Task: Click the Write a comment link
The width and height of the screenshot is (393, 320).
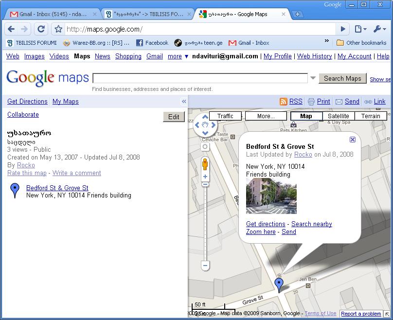Action: coord(77,173)
